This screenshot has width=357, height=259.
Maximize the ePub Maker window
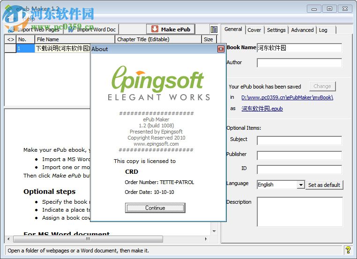[329, 9]
